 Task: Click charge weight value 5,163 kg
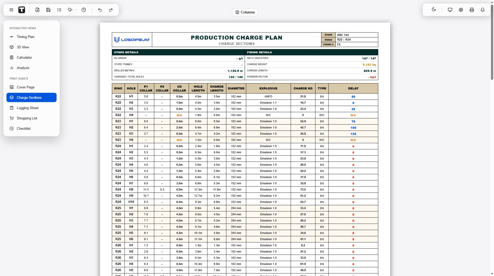click(369, 65)
